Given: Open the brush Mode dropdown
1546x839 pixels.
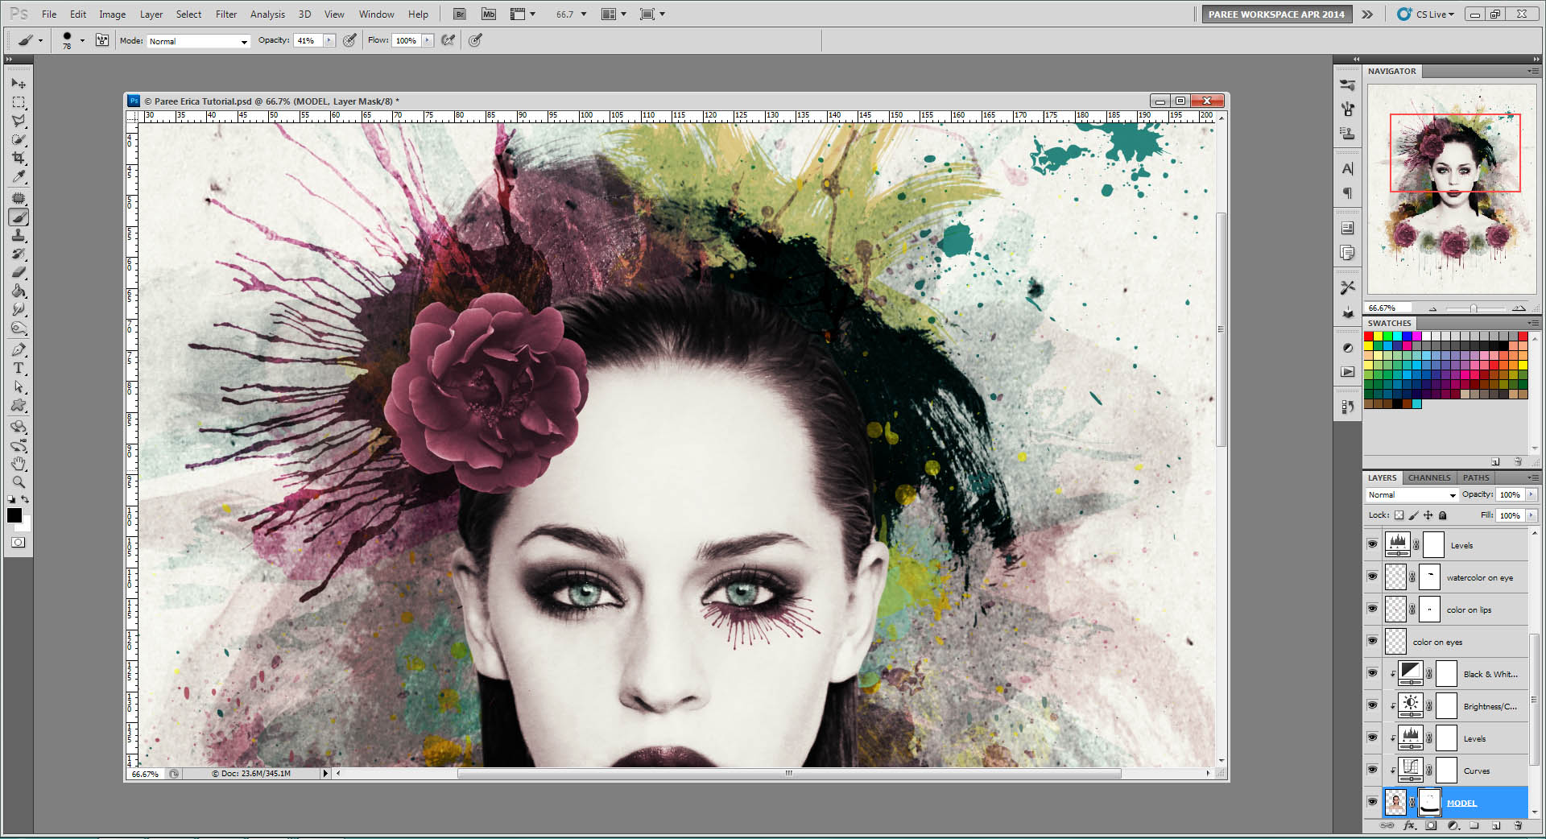Looking at the screenshot, I should point(198,41).
